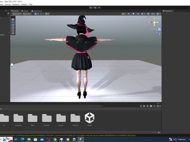Click the yellow layout warning message
This screenshot has width=190, height=142.
tap(68, 135)
